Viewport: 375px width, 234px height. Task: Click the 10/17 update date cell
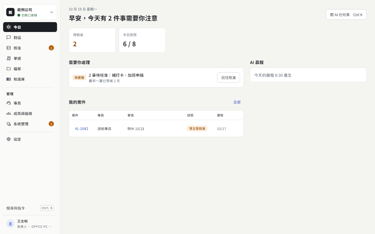(x=222, y=129)
